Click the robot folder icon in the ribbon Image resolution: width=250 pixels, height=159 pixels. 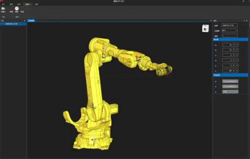click(x=3, y=9)
